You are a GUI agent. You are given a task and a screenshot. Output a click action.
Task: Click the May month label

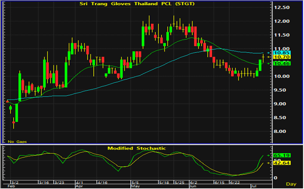tap(135, 186)
